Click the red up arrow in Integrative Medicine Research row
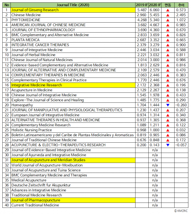Screen dimensions: 191x214 168,85
